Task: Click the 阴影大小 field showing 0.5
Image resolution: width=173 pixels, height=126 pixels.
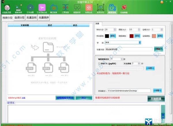Action: (x=133, y=30)
